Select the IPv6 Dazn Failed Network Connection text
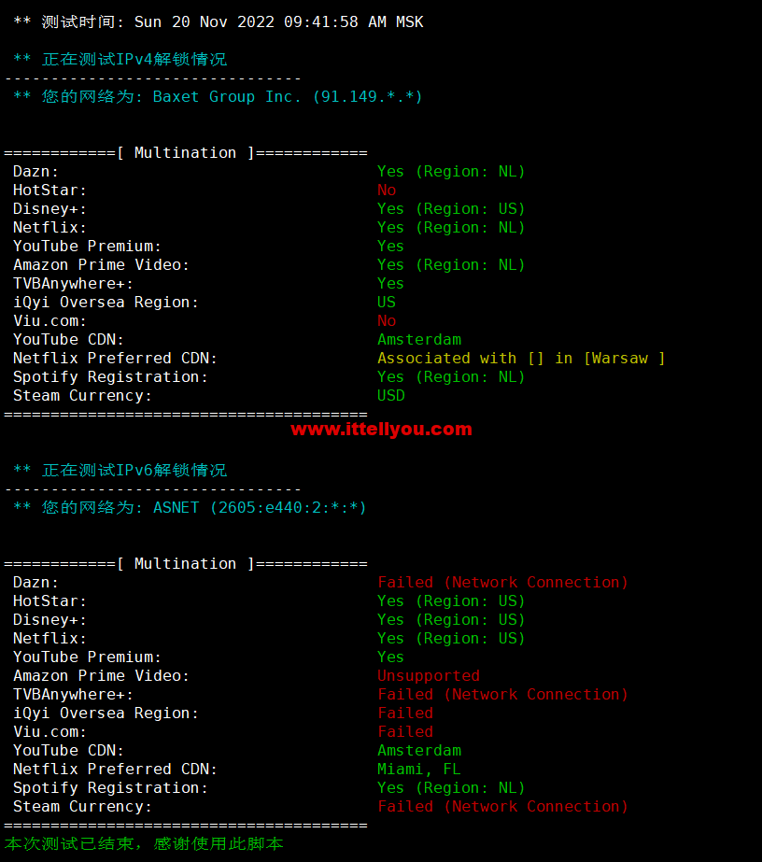 pos(502,582)
